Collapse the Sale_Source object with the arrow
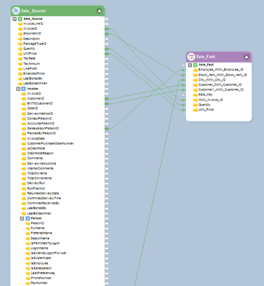The width and height of the screenshot is (264, 286). pos(99,11)
